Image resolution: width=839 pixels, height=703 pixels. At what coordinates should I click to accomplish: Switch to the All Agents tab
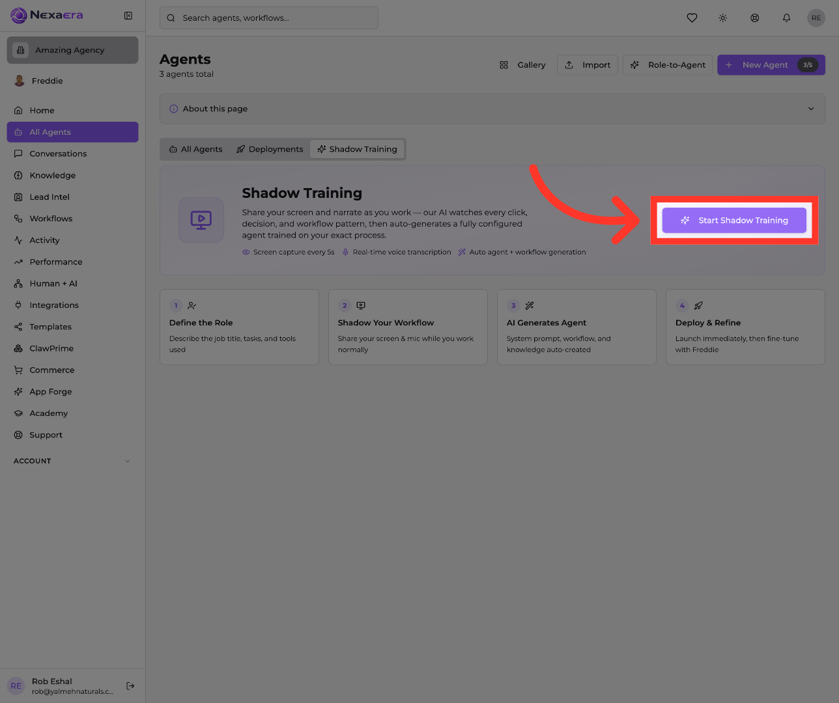[195, 149]
